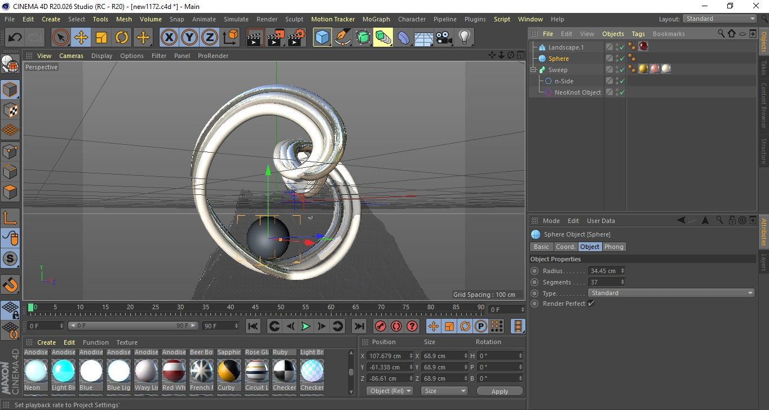Toggle Autokeying
The image size is (769, 410).
coord(396,326)
